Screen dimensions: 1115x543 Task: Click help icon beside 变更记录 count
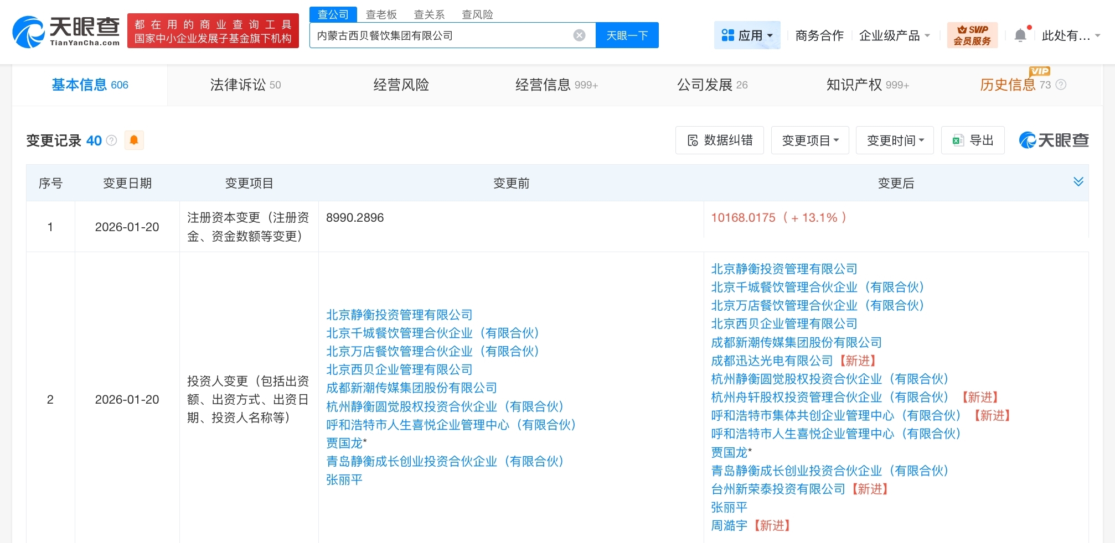coord(112,140)
